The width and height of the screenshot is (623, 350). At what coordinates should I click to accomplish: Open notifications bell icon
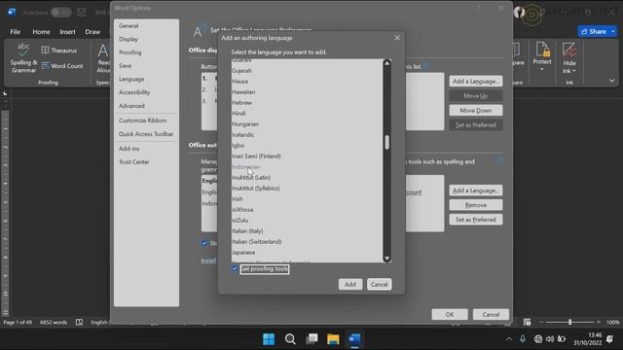[x=610, y=339]
